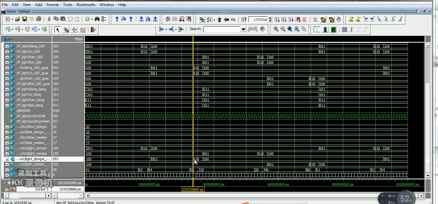Click the Paste clipboard icon
Viewport: 438px width, 204px height.
click(x=63, y=19)
